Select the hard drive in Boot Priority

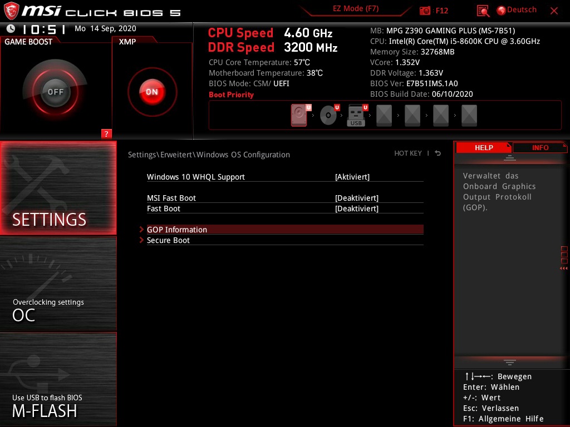(x=299, y=115)
